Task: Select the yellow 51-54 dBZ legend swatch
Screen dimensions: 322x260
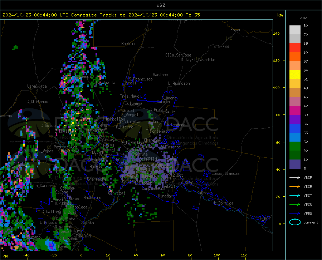Action: [x=295, y=75]
